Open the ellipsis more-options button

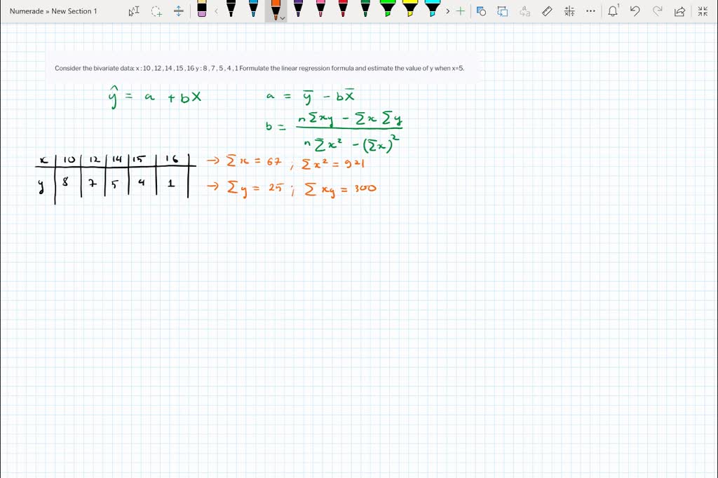[x=590, y=11]
